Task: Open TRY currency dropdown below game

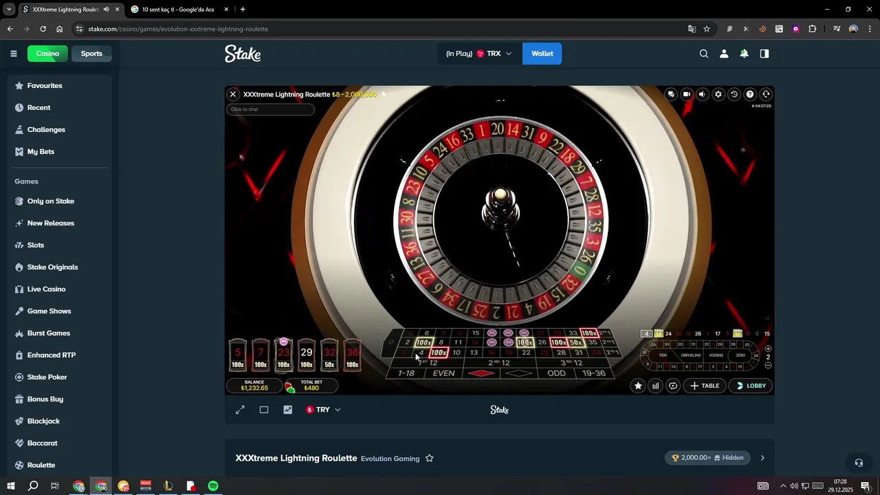Action: tap(323, 410)
